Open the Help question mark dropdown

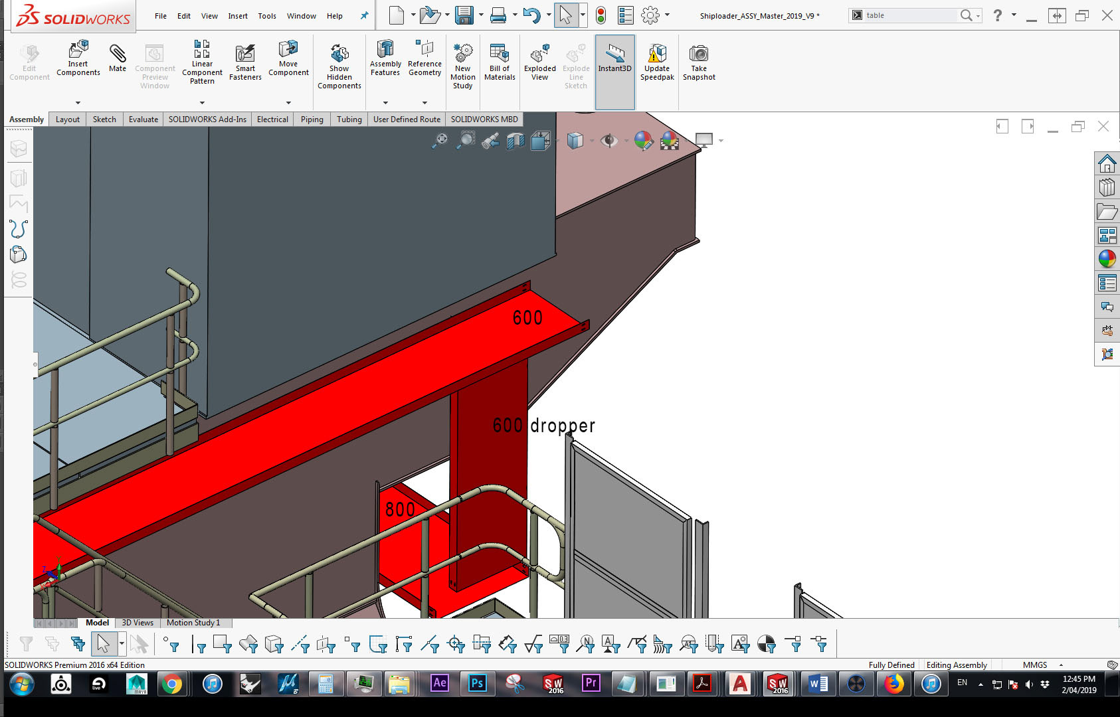tap(1014, 15)
